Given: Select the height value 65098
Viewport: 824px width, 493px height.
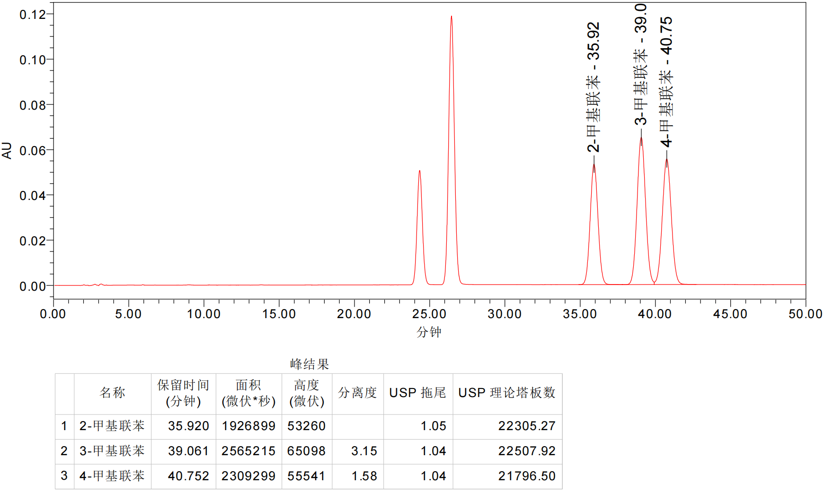Looking at the screenshot, I should point(306,451).
